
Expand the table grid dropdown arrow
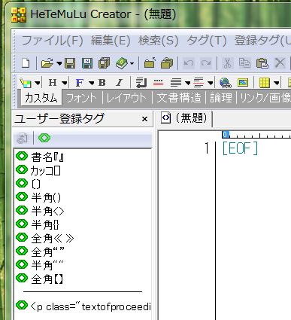point(277,83)
